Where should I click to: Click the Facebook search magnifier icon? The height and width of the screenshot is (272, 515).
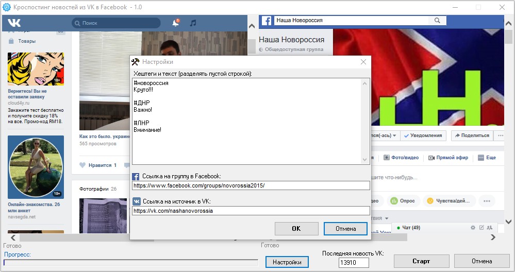click(x=437, y=20)
